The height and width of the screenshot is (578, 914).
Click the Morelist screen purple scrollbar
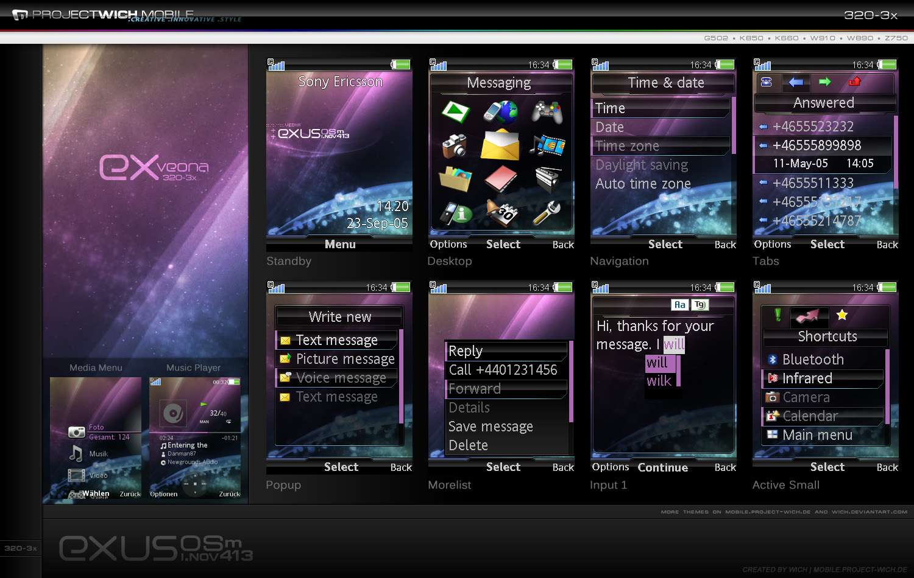(x=571, y=381)
